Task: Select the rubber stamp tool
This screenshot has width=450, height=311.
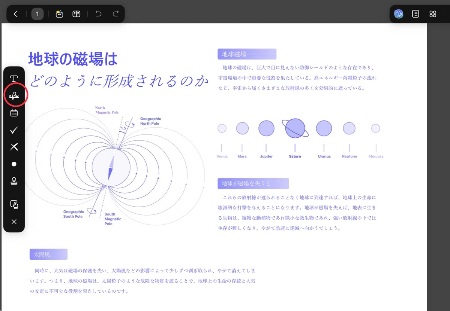Action: (14, 181)
